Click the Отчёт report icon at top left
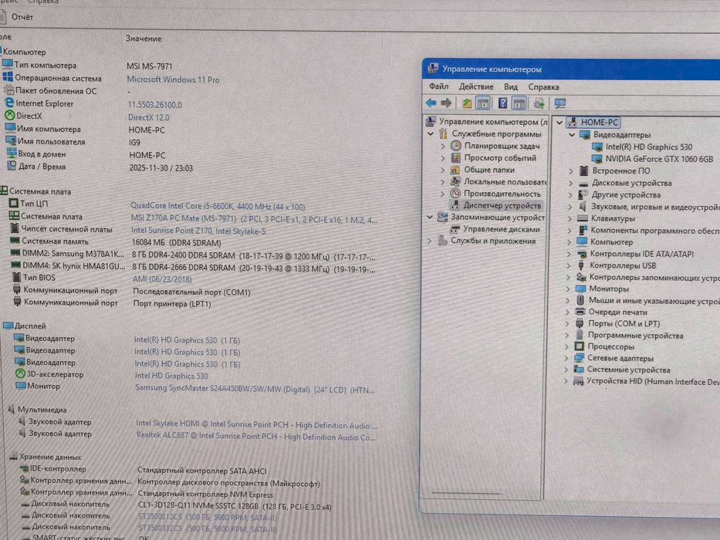Screen dimensions: 720x540 [x=3, y=17]
